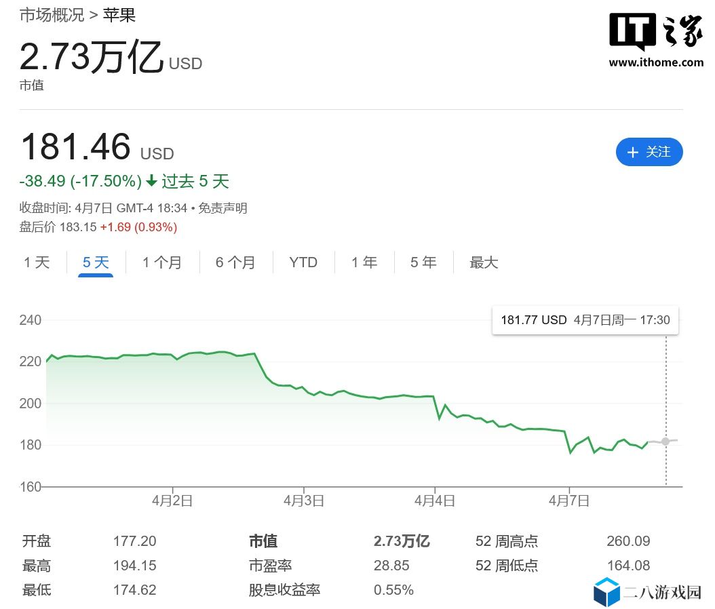The width and height of the screenshot is (715, 609).
Task: Click the 181.77 USD chart tooltip
Action: (x=585, y=319)
